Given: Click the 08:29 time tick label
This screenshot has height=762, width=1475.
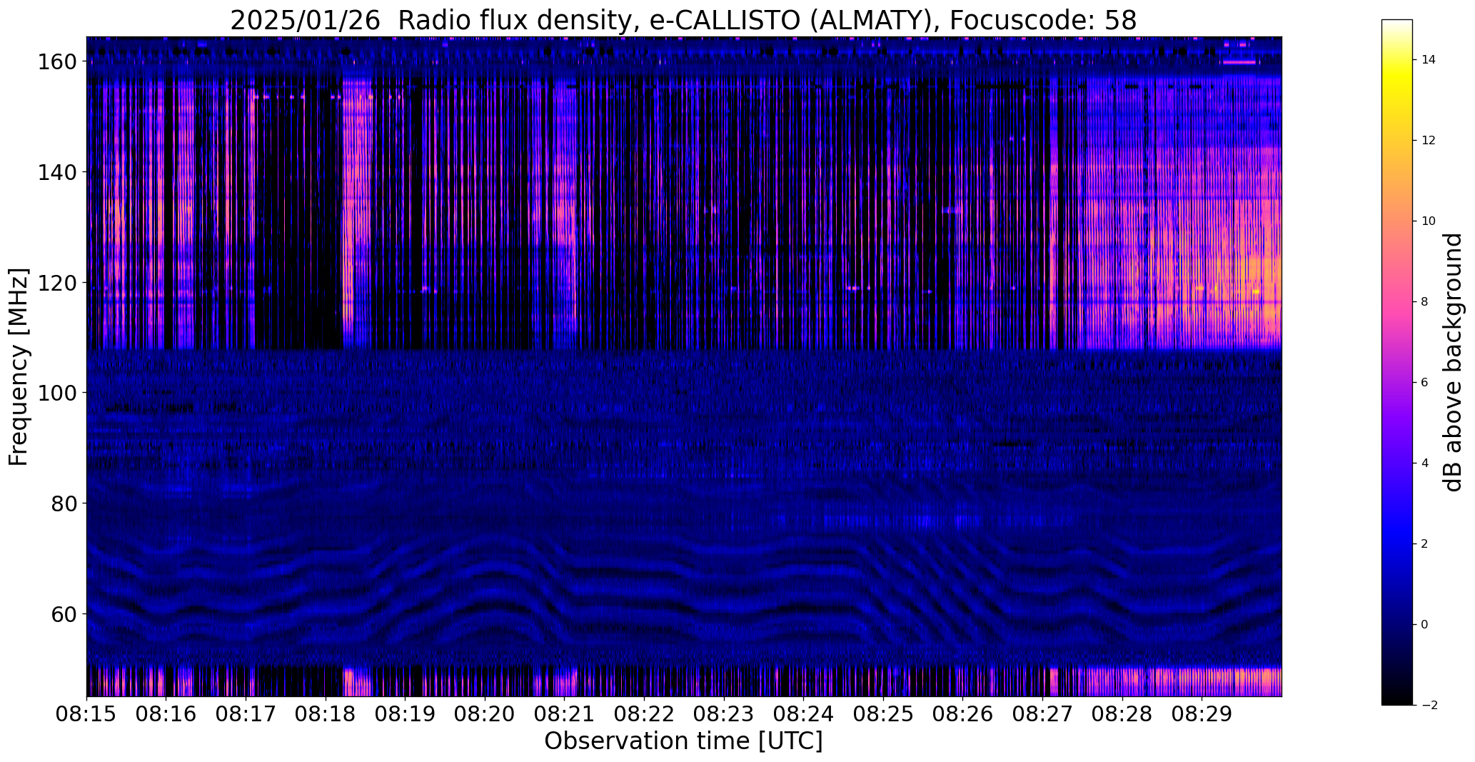Looking at the screenshot, I should point(1202,713).
